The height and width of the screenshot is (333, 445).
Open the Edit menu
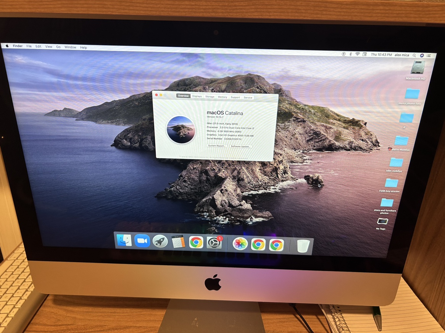[38, 46]
